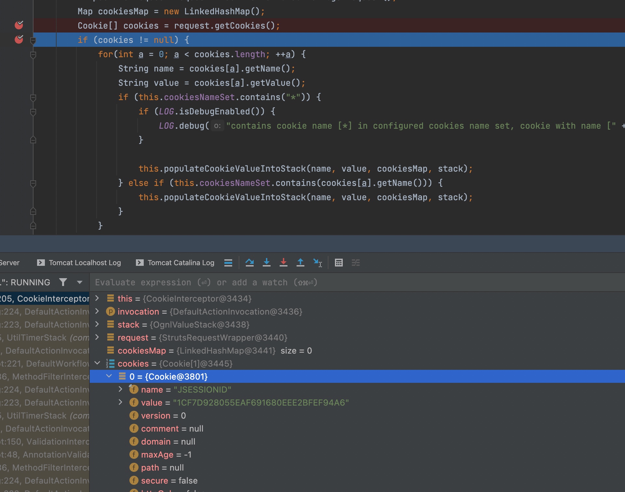625x492 pixels.
Task: Collapse the '0 = {Cookie@3801}' element
Action: pyautogui.click(x=109, y=376)
